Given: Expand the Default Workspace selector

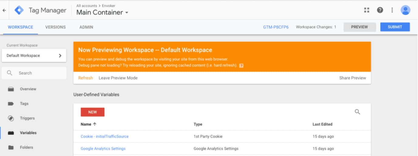Looking at the screenshot, I should click(x=34, y=56).
